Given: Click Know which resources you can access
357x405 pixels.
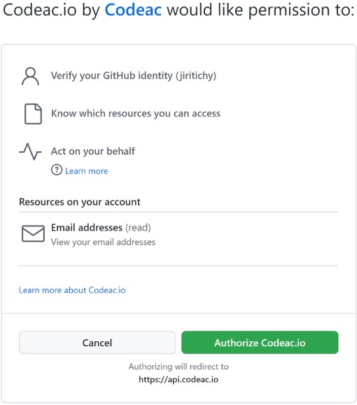Looking at the screenshot, I should click(136, 114).
